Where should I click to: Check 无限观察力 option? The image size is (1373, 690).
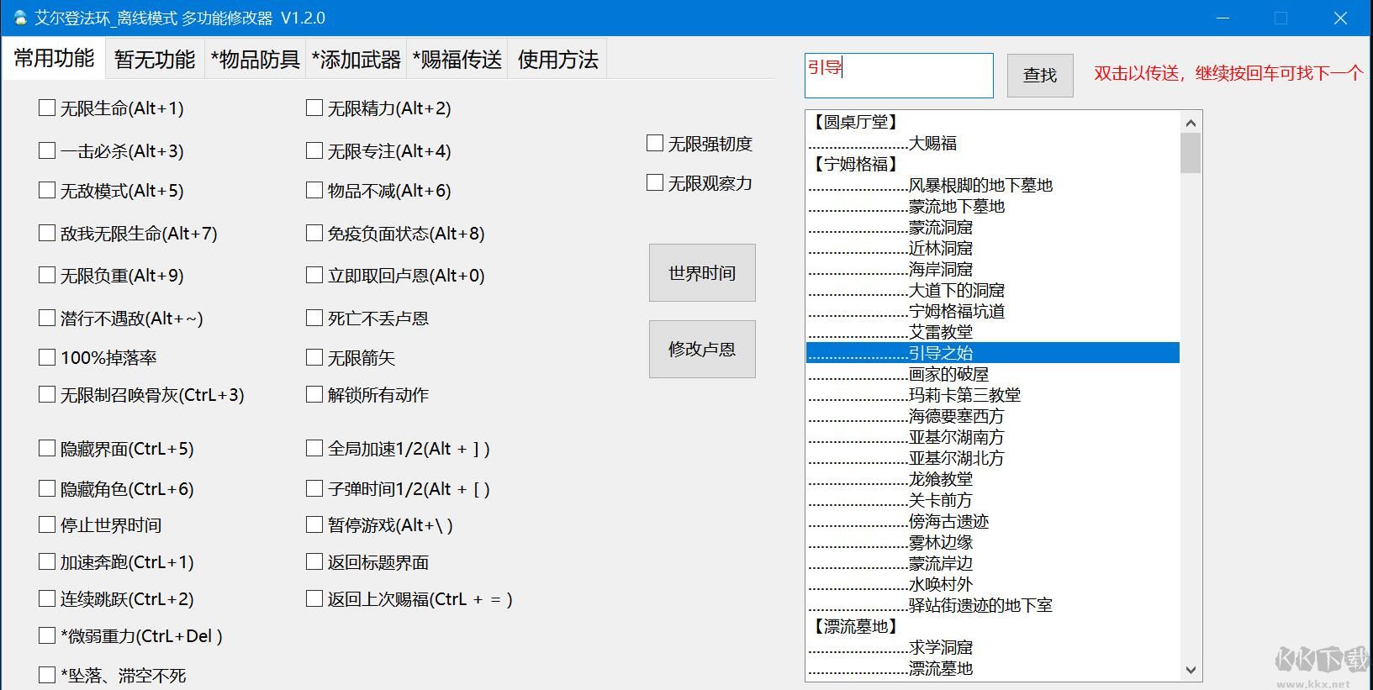655,182
